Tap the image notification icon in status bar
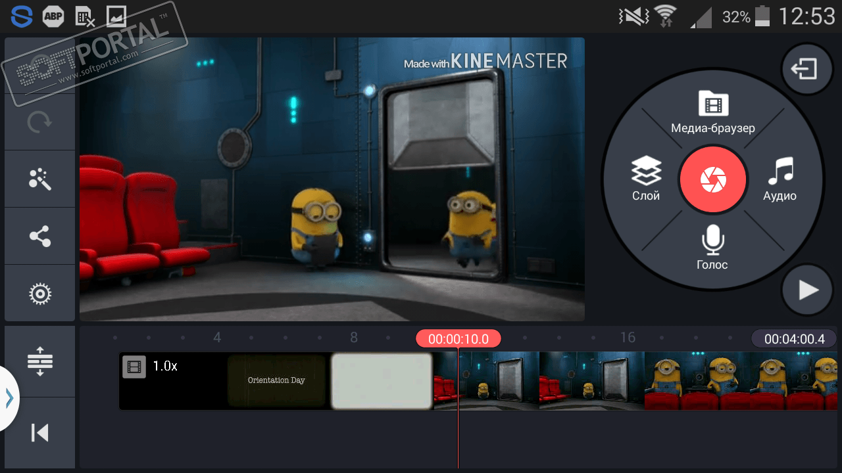Viewport: 842px width, 473px height. click(x=116, y=16)
